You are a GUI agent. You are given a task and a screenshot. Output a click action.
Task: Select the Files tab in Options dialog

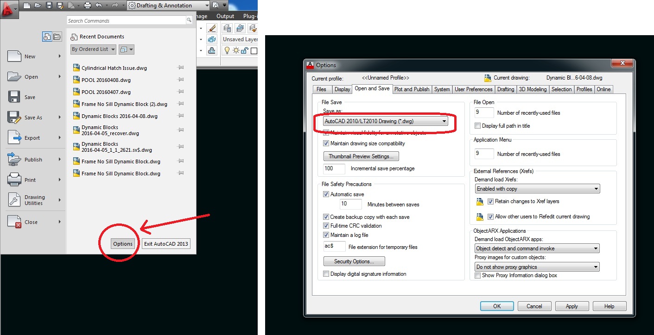[x=322, y=89]
